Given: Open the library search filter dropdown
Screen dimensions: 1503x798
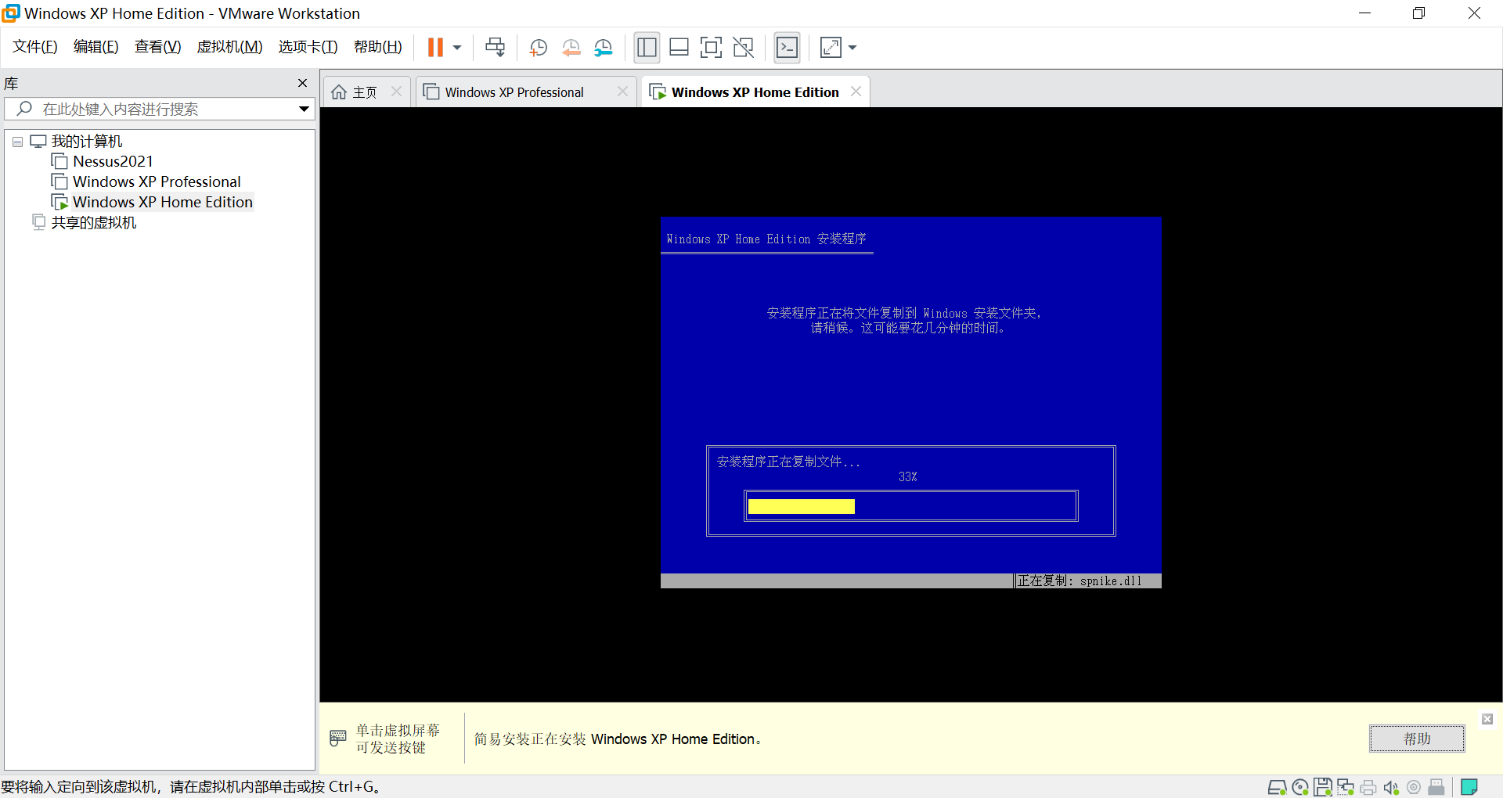Looking at the screenshot, I should click(304, 109).
